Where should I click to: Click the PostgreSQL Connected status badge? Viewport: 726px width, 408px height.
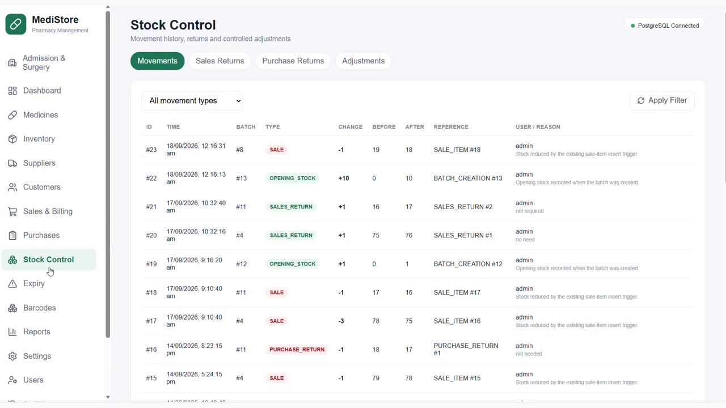665,25
